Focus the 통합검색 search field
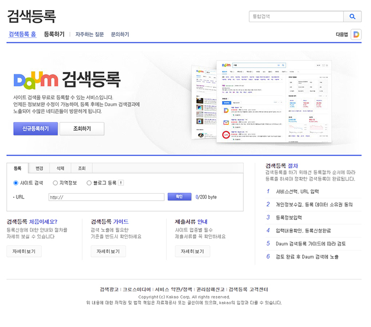Image resolution: width=371 pixels, height=327 pixels. [x=296, y=16]
